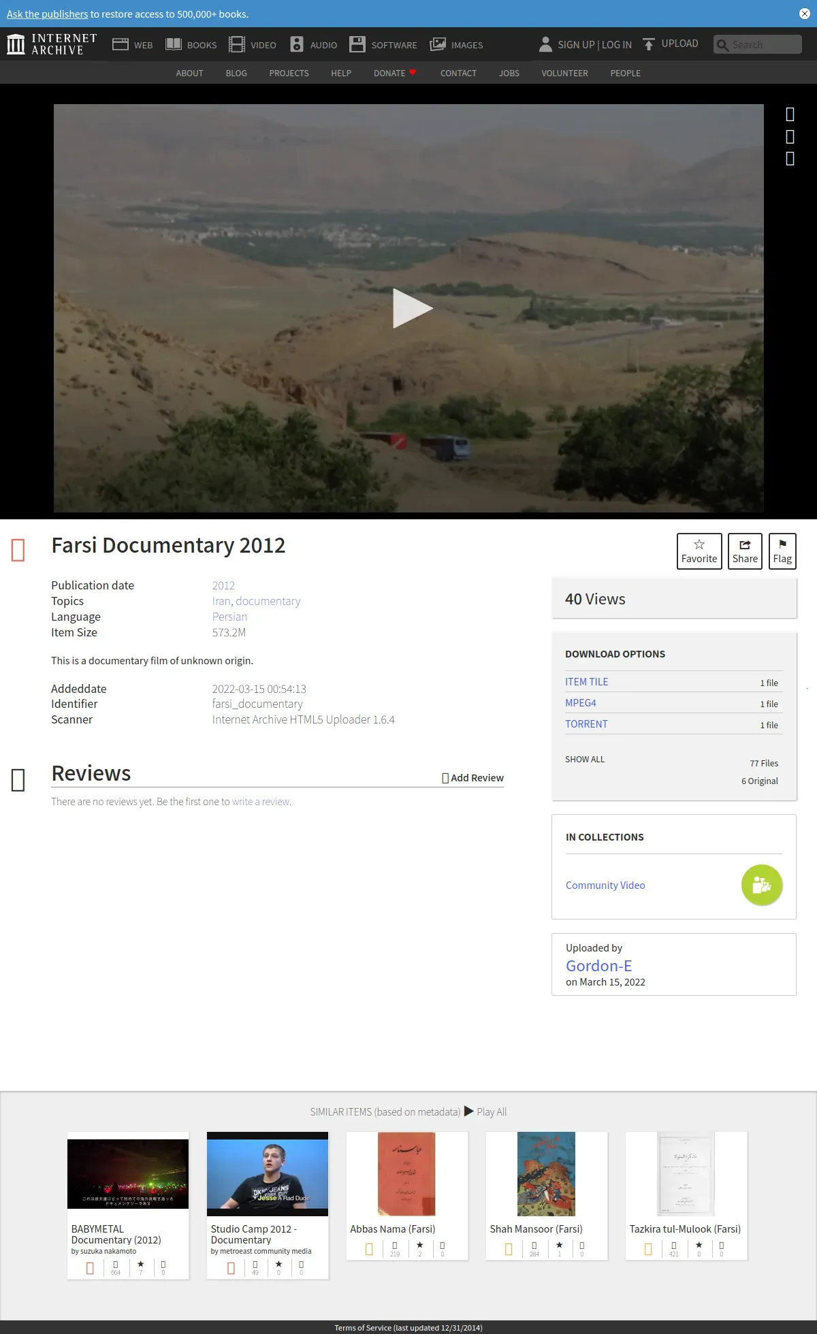Open the Audio section icon
Image resolution: width=817 pixels, height=1334 pixels.
(x=297, y=44)
